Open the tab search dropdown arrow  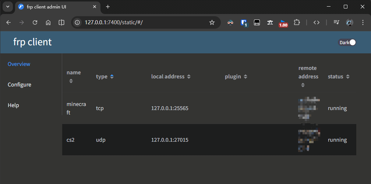pyautogui.click(x=8, y=7)
